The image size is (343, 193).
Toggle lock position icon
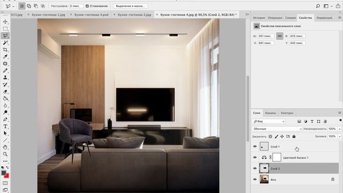(282, 136)
